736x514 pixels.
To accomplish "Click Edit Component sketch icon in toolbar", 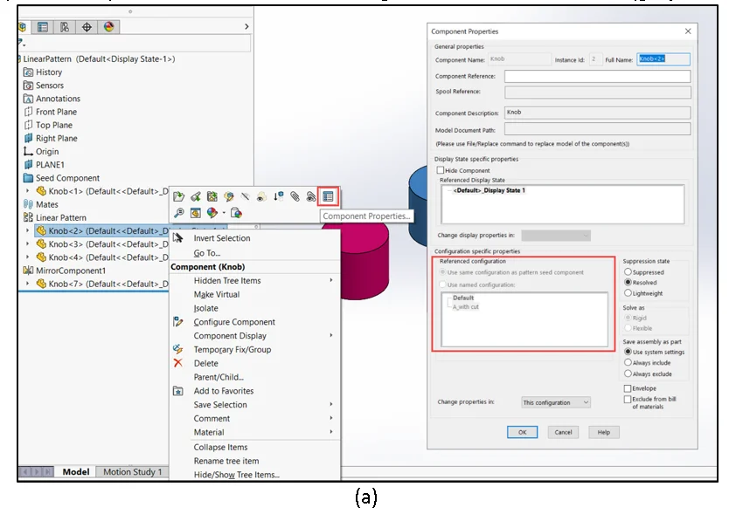I will 229,197.
